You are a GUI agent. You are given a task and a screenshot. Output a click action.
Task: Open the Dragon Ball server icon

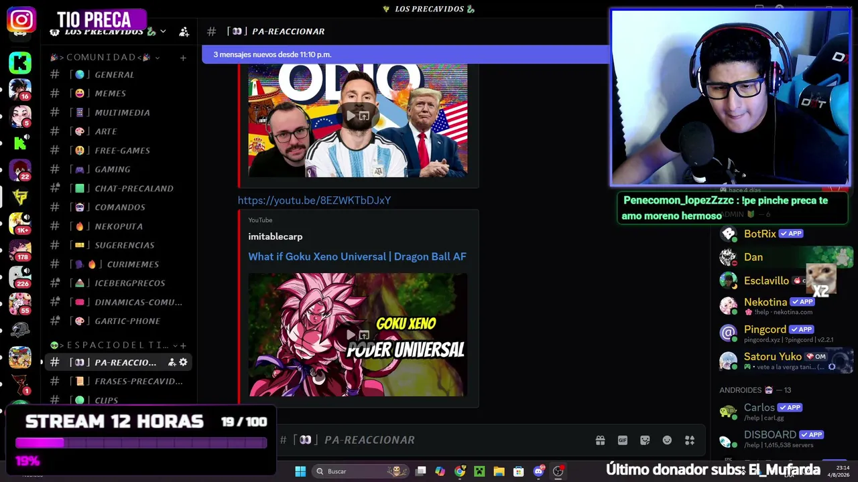click(20, 357)
